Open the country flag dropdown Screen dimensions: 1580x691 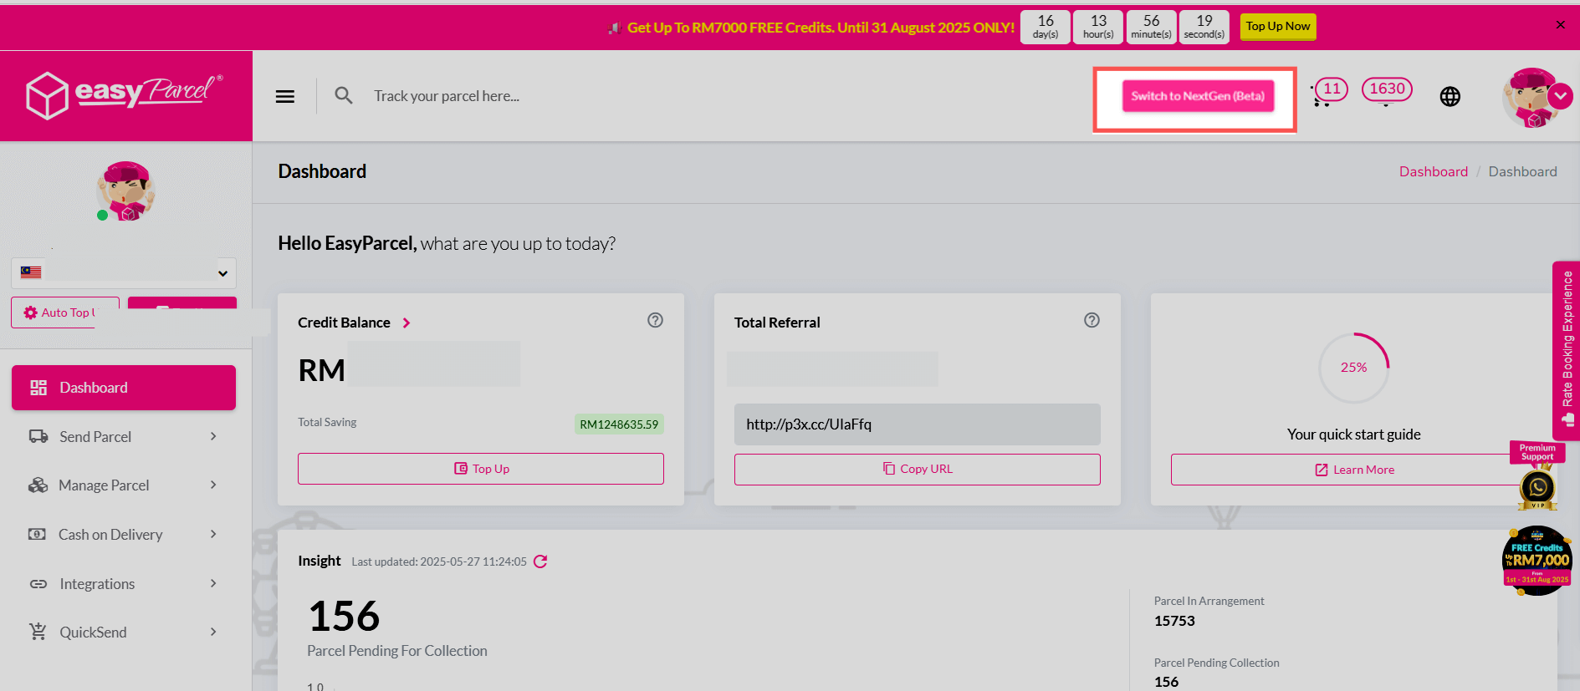click(124, 272)
